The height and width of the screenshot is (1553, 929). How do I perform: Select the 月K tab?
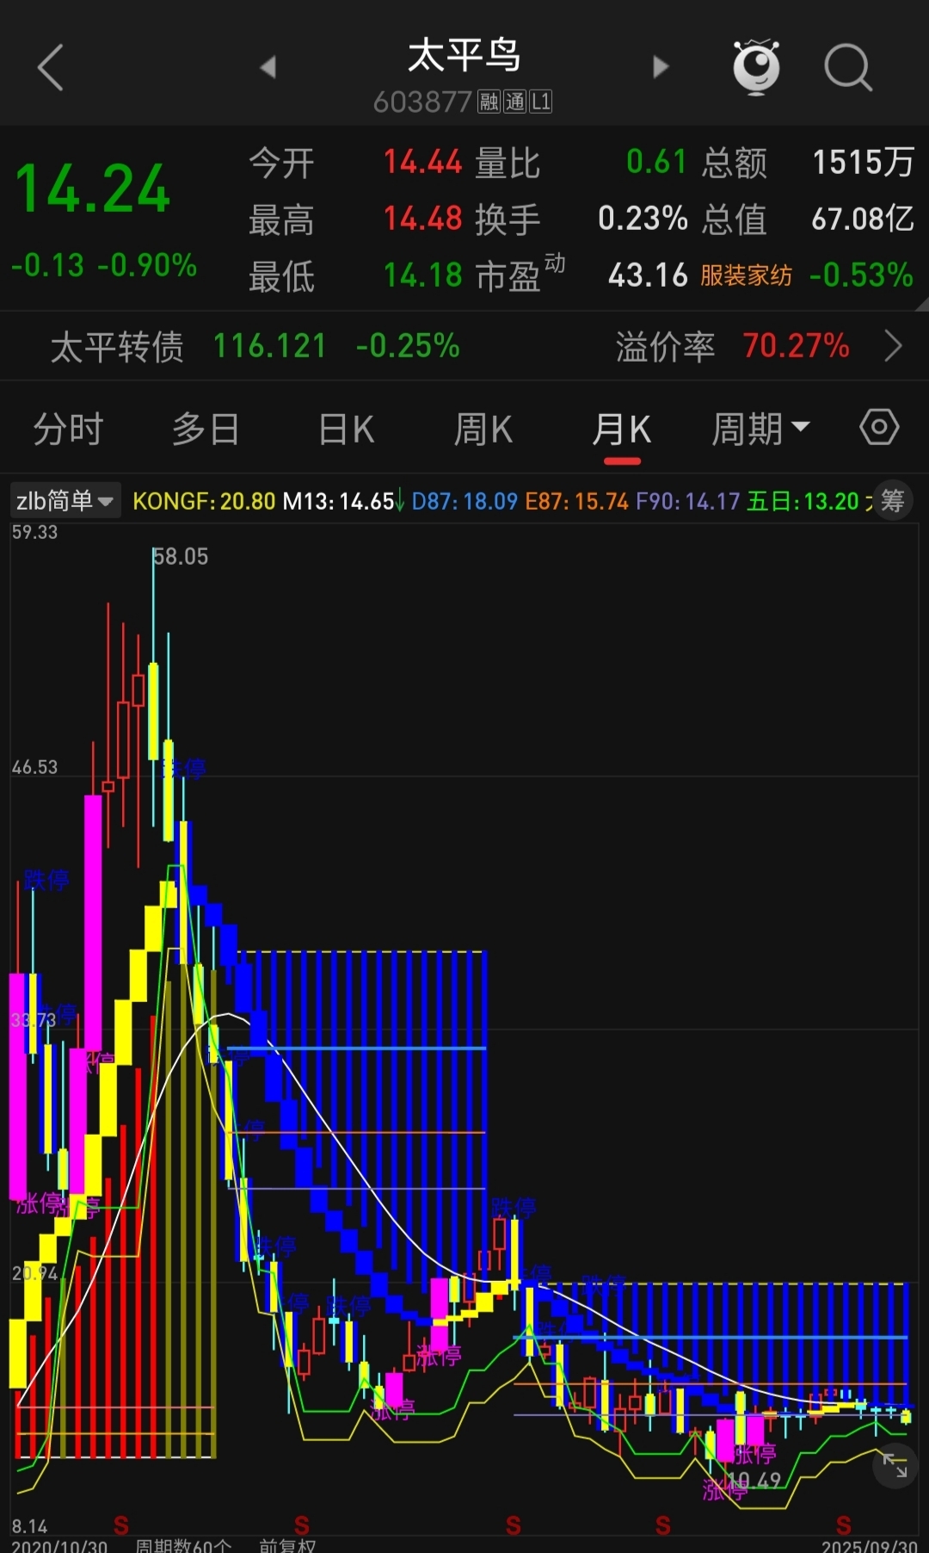tap(622, 428)
